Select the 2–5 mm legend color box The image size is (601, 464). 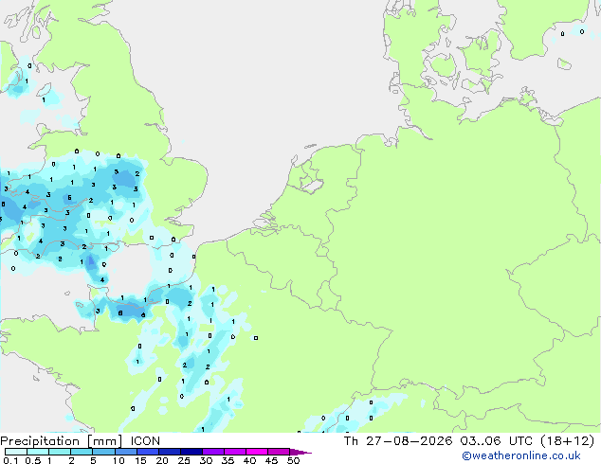pos(82,452)
